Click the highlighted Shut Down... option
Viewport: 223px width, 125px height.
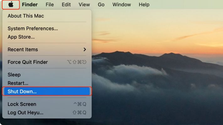(x=22, y=92)
